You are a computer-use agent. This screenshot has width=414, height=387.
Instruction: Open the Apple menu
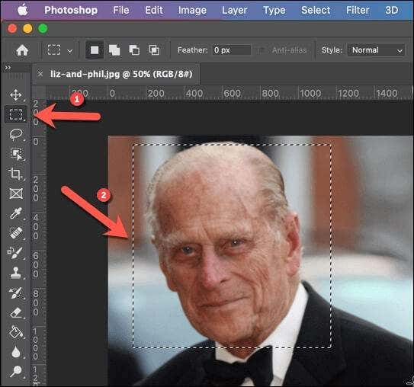tap(23, 10)
